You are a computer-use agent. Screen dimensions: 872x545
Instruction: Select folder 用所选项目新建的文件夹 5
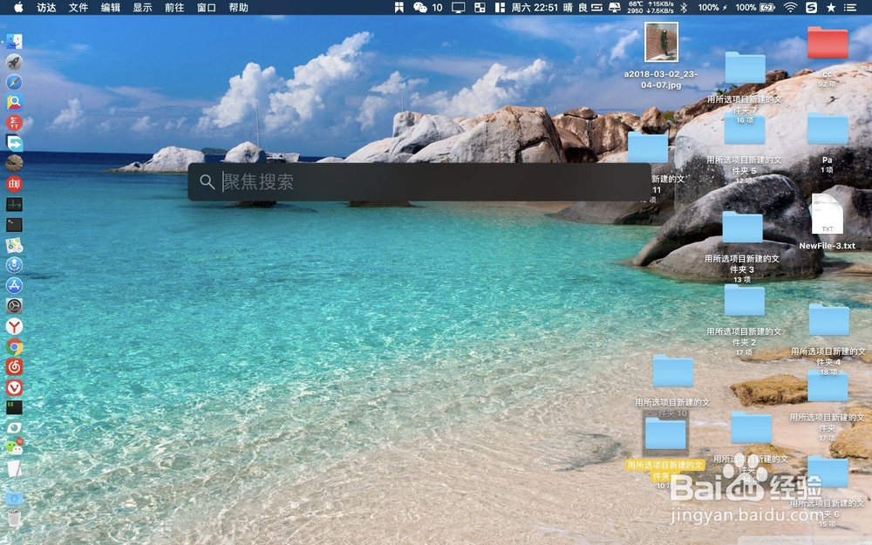[x=745, y=127]
